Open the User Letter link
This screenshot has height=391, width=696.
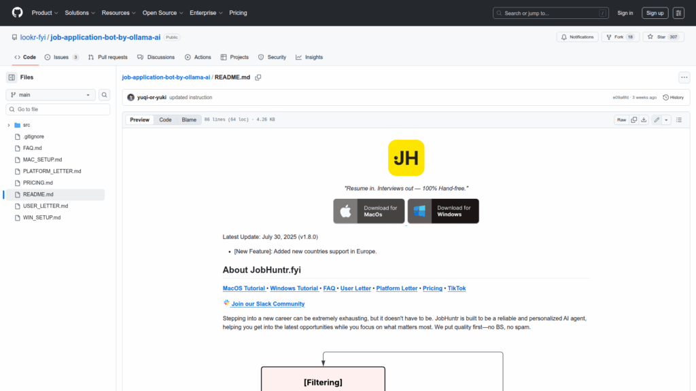coord(355,288)
